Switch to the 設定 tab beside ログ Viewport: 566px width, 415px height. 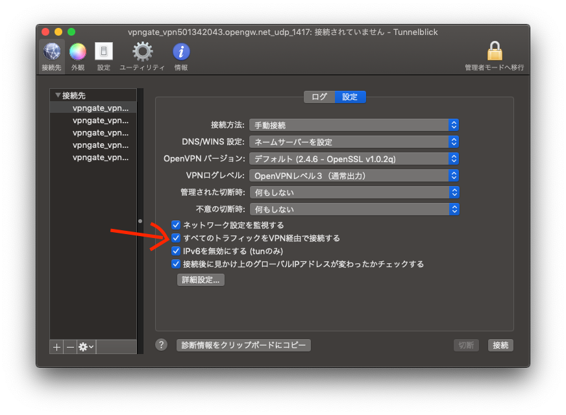(x=350, y=97)
